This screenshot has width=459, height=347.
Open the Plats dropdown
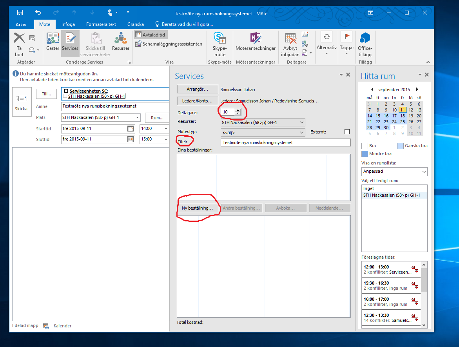pyautogui.click(x=137, y=117)
